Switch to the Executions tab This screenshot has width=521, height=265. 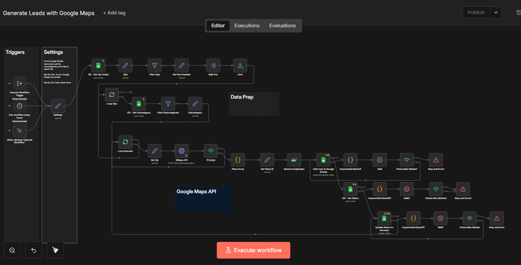pos(247,26)
